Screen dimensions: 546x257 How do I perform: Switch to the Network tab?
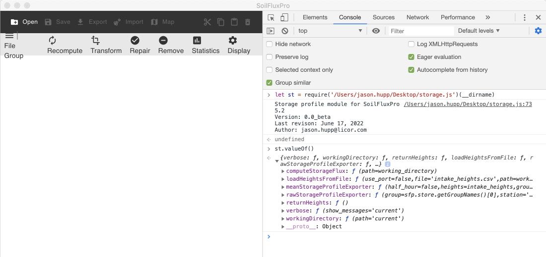(417, 17)
